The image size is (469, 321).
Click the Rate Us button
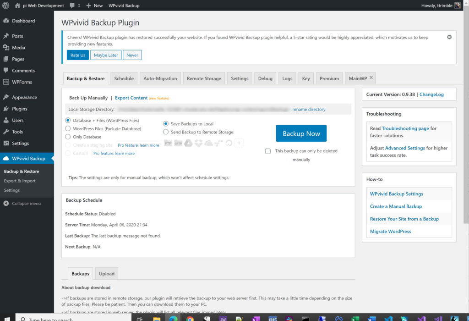(x=78, y=55)
